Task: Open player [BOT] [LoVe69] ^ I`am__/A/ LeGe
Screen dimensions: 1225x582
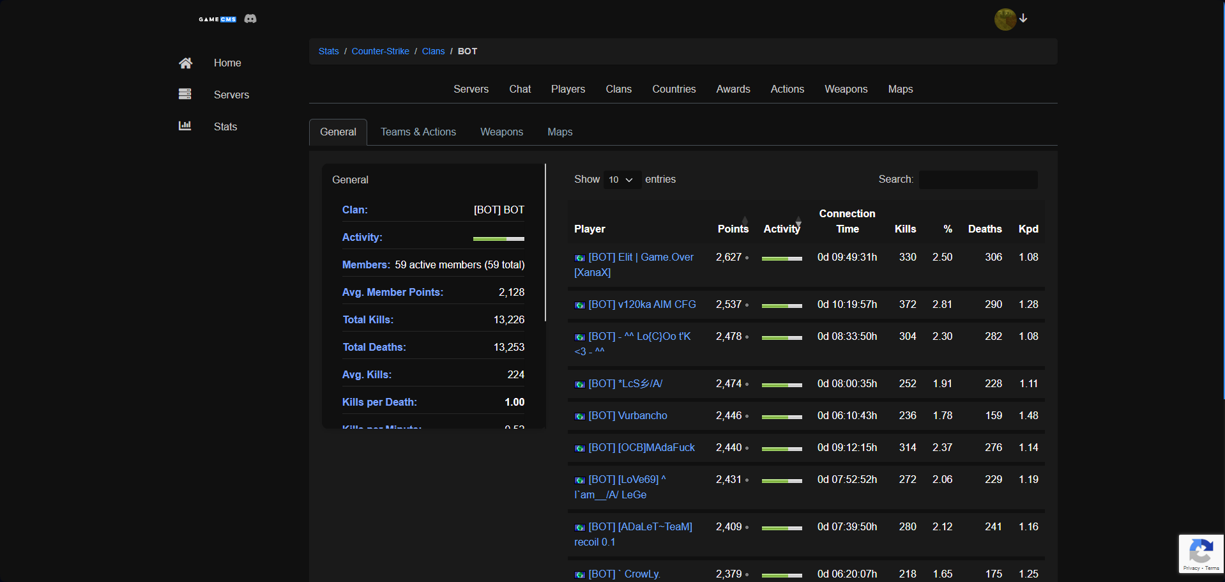Action: pos(620,487)
